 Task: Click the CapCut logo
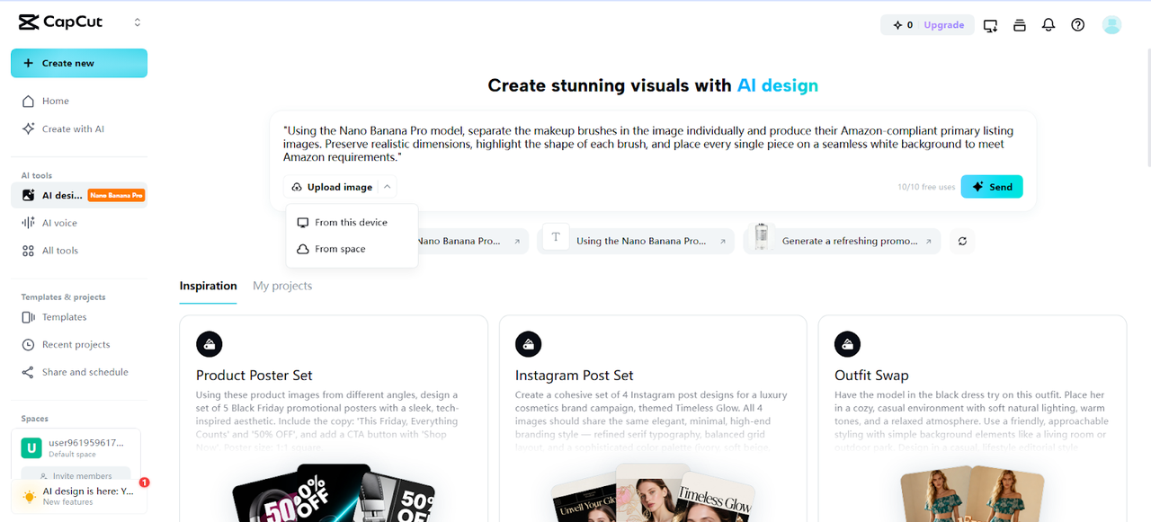pos(61,22)
